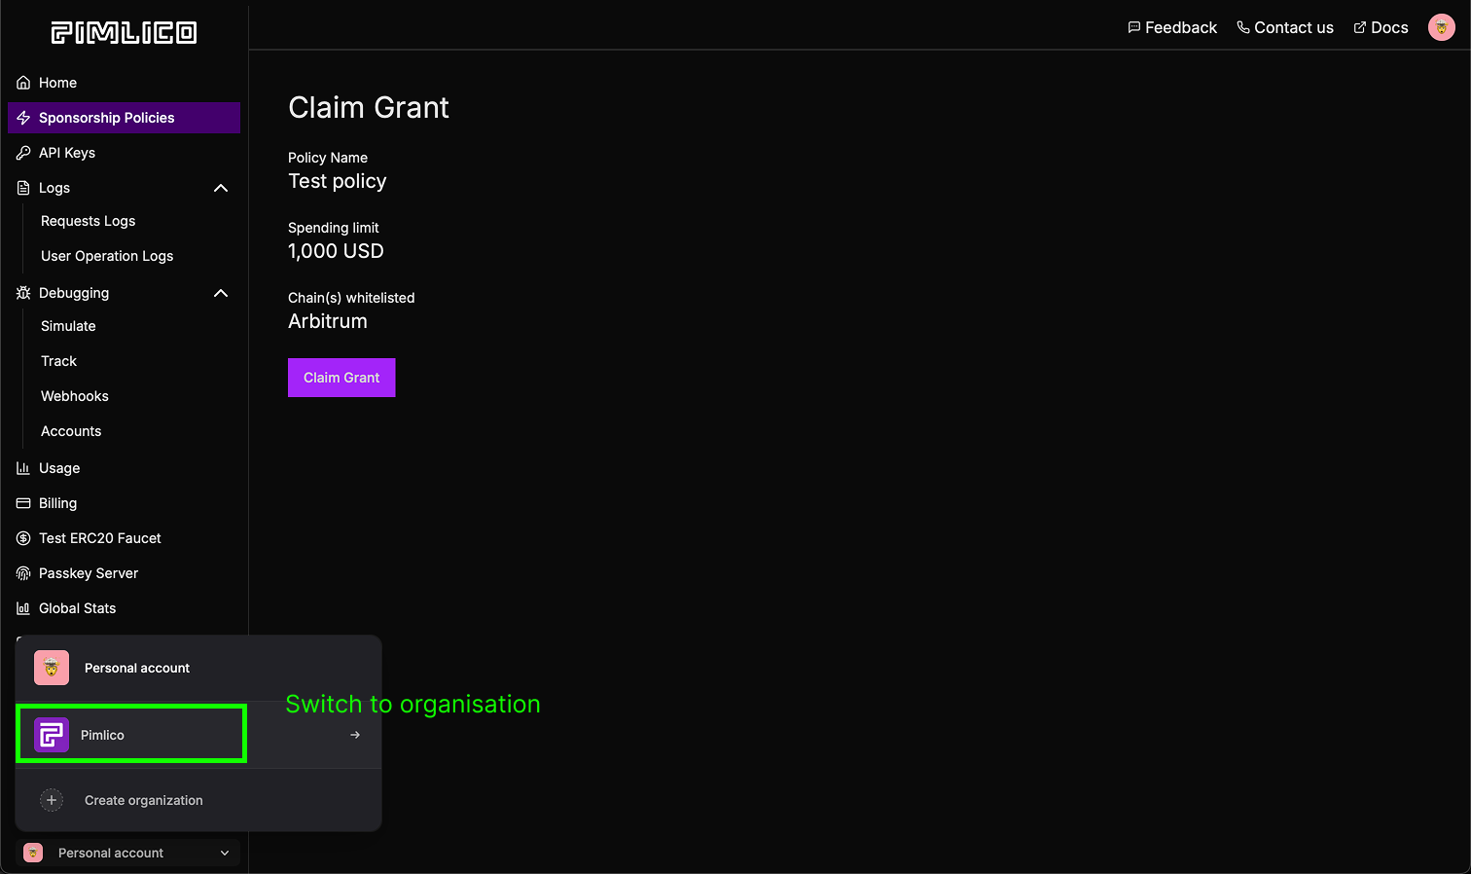Click the plus icon for Create organization
Screen dimensions: 1471x874
pos(52,800)
